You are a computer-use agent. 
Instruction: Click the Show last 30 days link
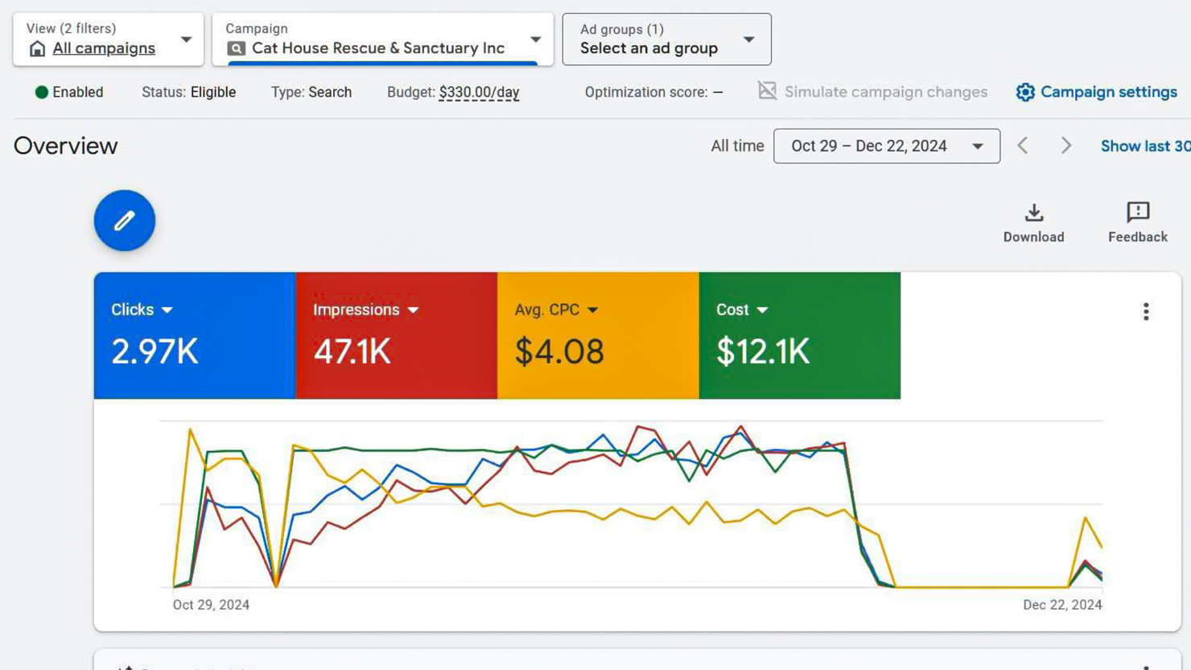pyautogui.click(x=1145, y=146)
